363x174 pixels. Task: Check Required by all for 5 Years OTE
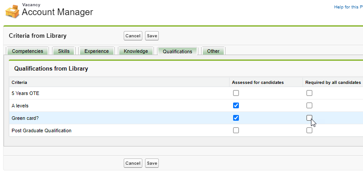[x=309, y=93]
